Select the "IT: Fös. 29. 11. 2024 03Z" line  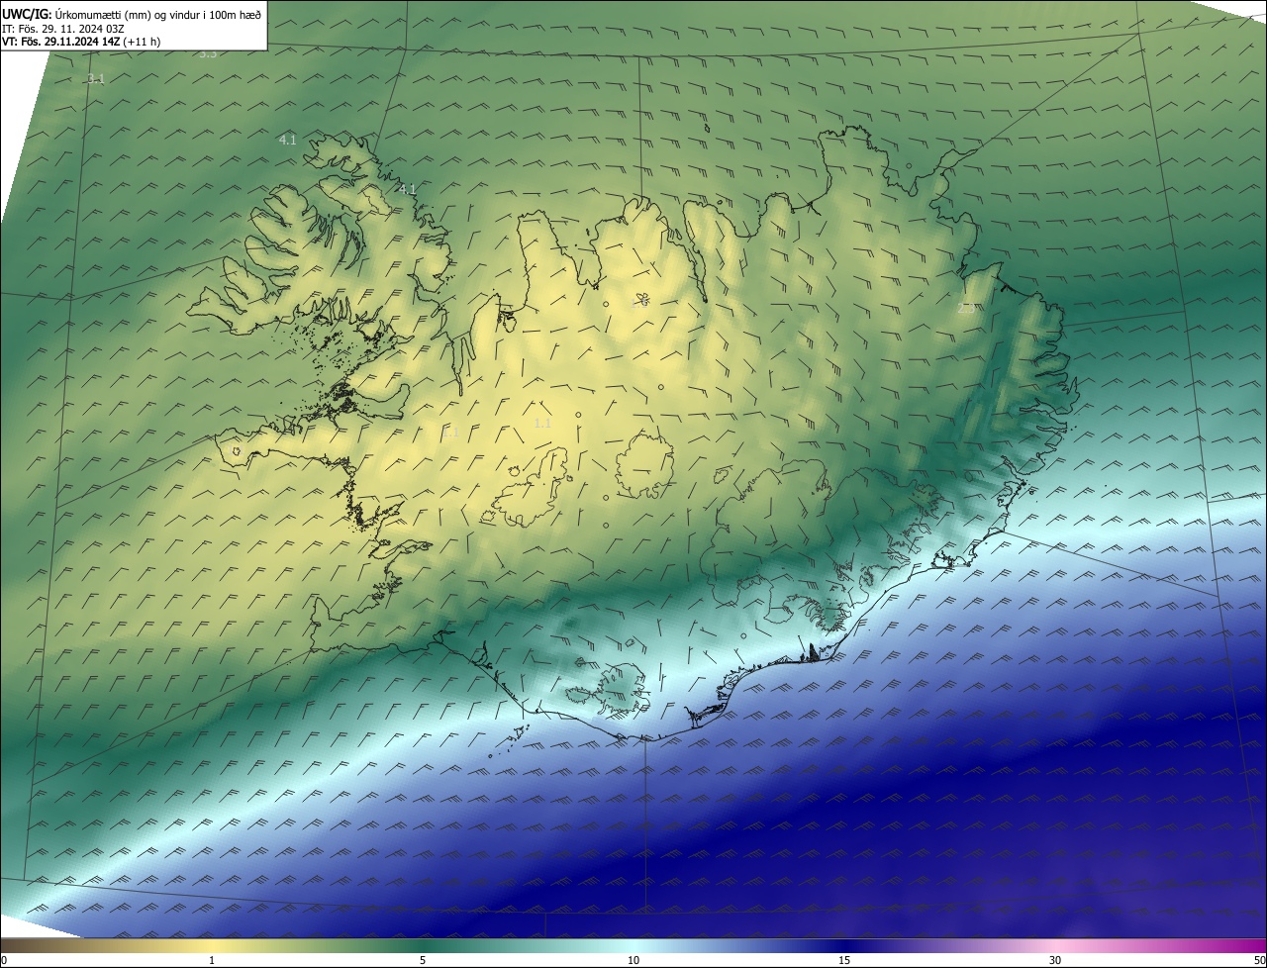pos(63,28)
